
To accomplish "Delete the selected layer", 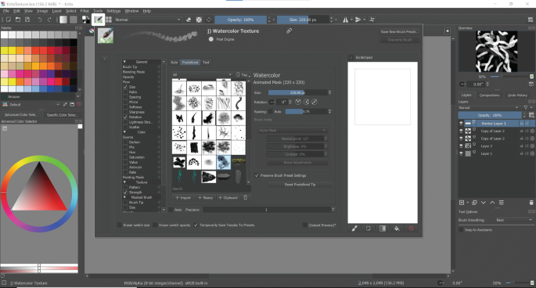I will [x=531, y=203].
